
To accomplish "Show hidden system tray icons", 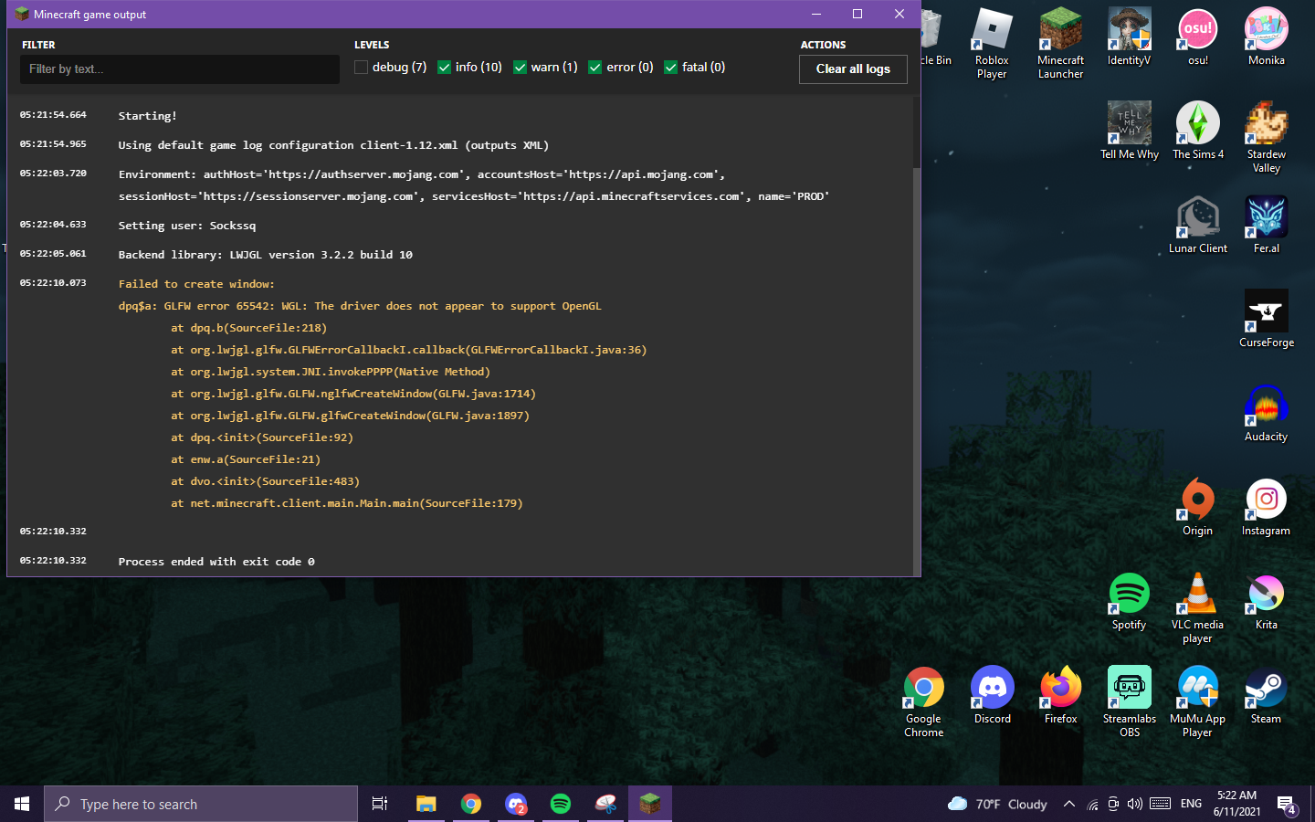I will (1068, 804).
